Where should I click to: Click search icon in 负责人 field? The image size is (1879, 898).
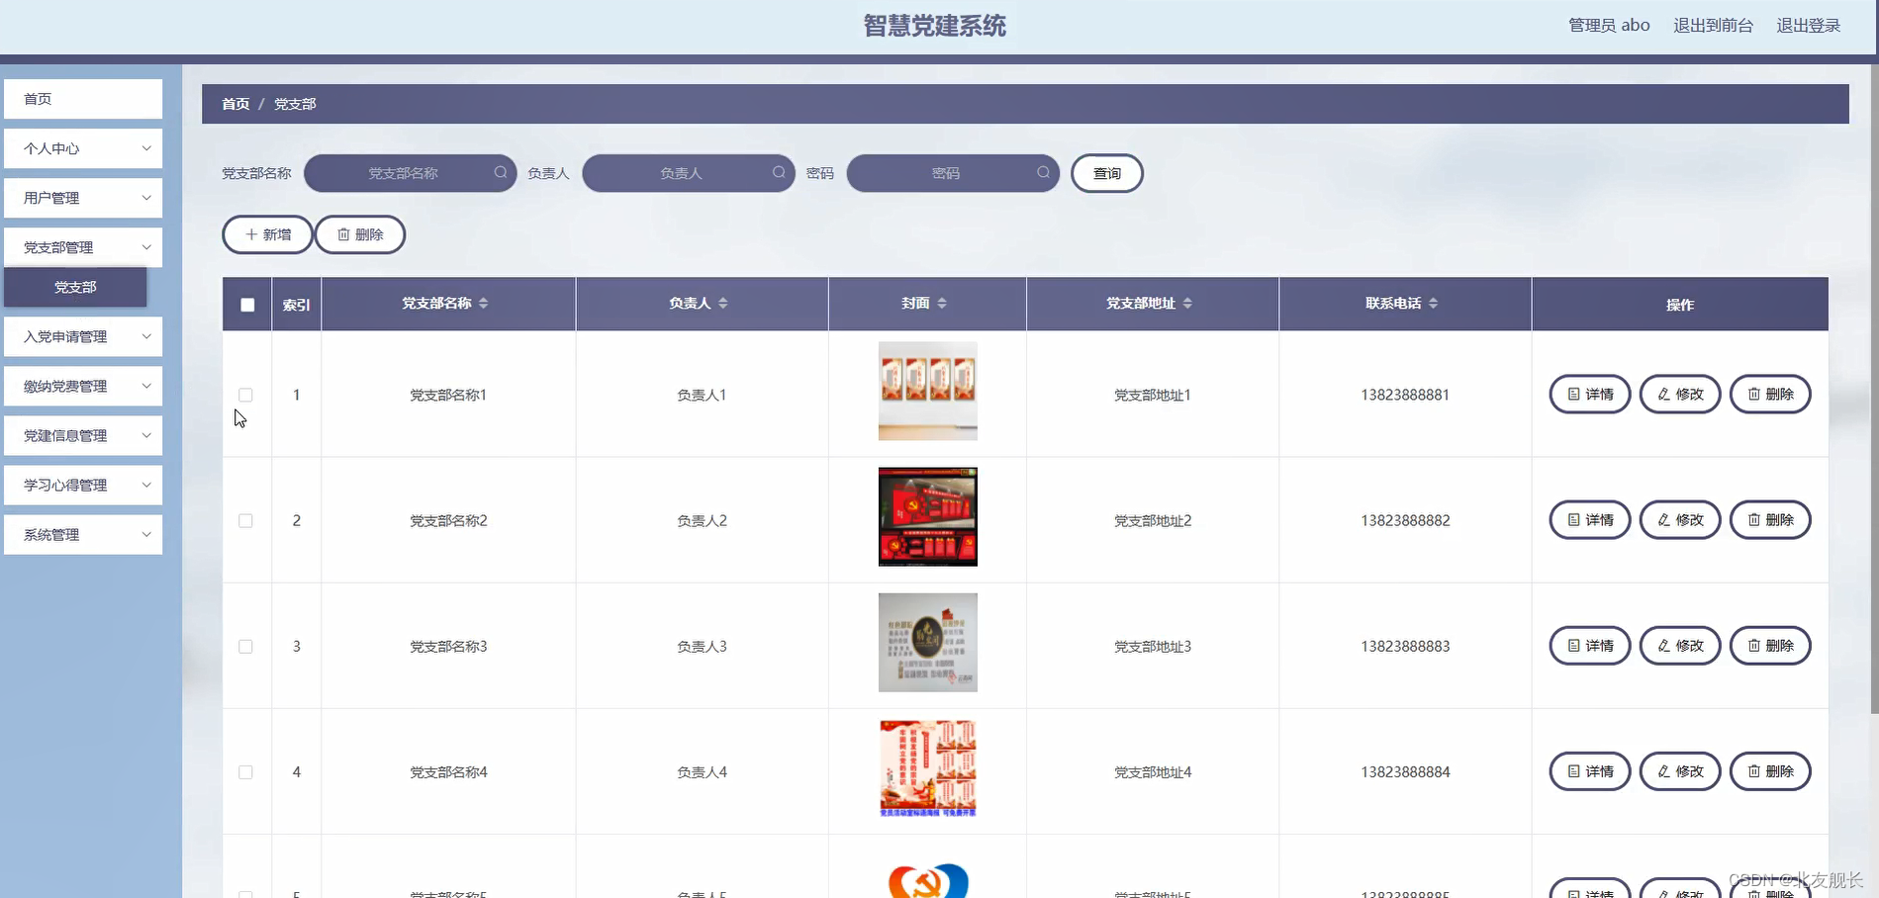pyautogui.click(x=779, y=172)
